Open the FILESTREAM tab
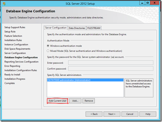 [94, 28]
